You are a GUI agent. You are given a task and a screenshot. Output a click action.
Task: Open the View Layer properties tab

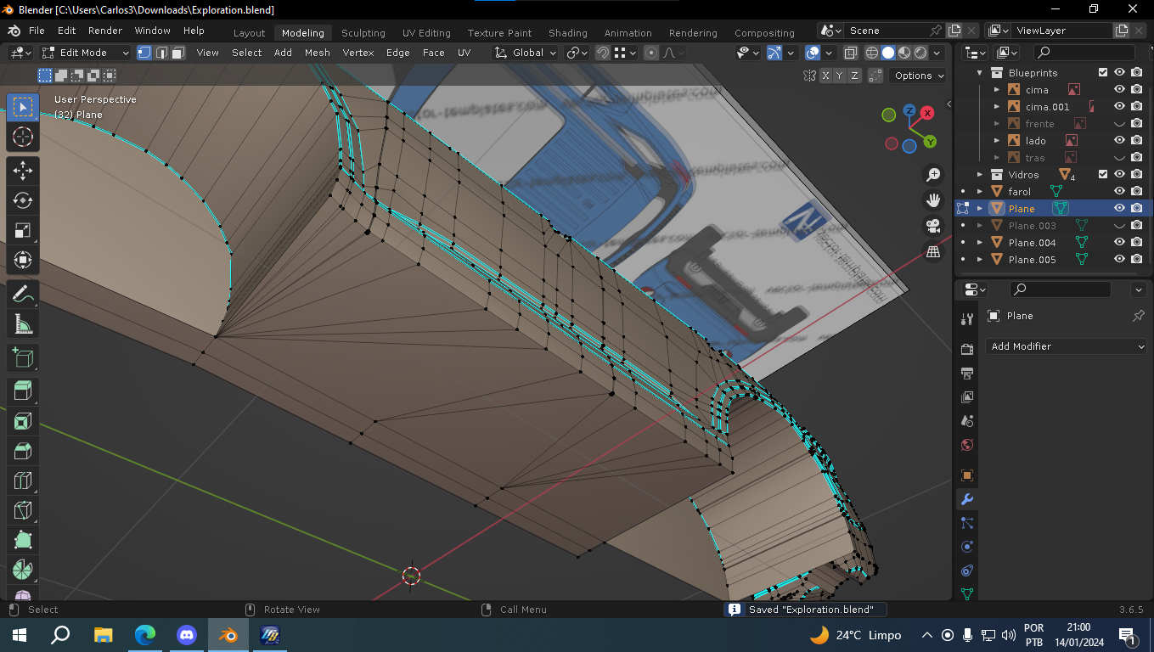966,396
